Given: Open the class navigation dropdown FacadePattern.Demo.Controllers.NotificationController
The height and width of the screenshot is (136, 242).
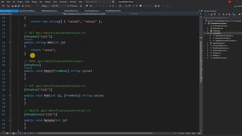Looking at the screenshot, I should [97, 14].
